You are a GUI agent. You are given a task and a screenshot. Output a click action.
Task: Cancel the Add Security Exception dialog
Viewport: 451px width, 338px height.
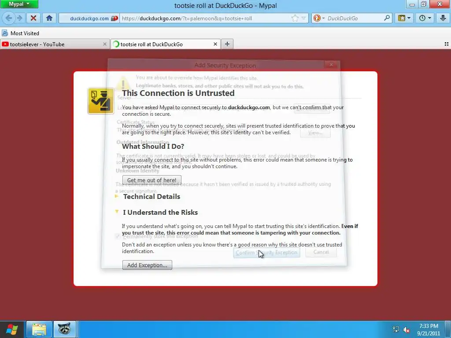[321, 252]
